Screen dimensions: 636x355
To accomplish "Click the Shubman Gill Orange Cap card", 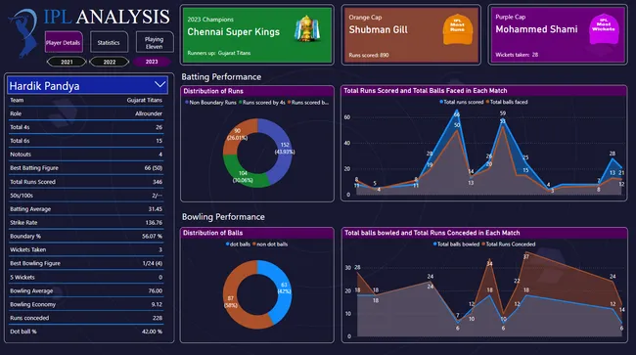I will pos(411,35).
